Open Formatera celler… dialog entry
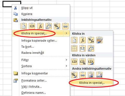The height and width of the screenshot is (96, 125). 41,80
